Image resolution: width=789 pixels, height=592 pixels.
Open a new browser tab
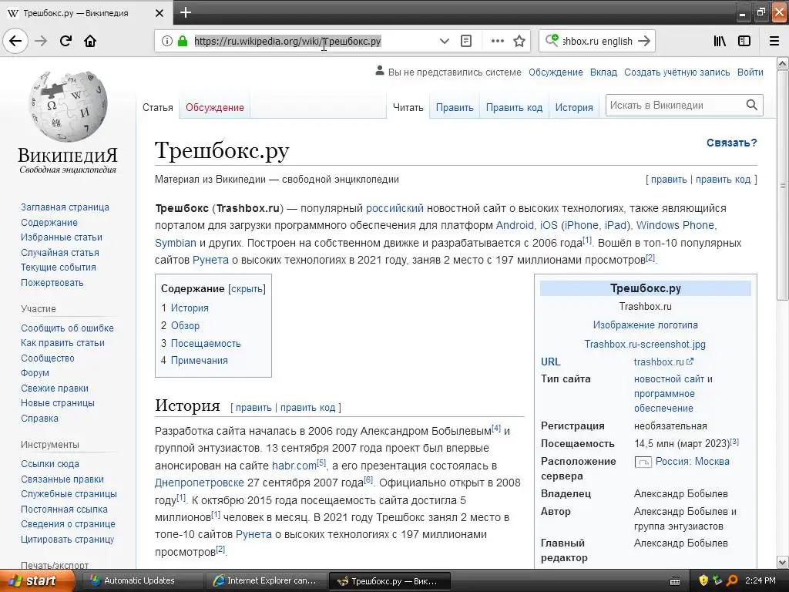click(x=185, y=12)
